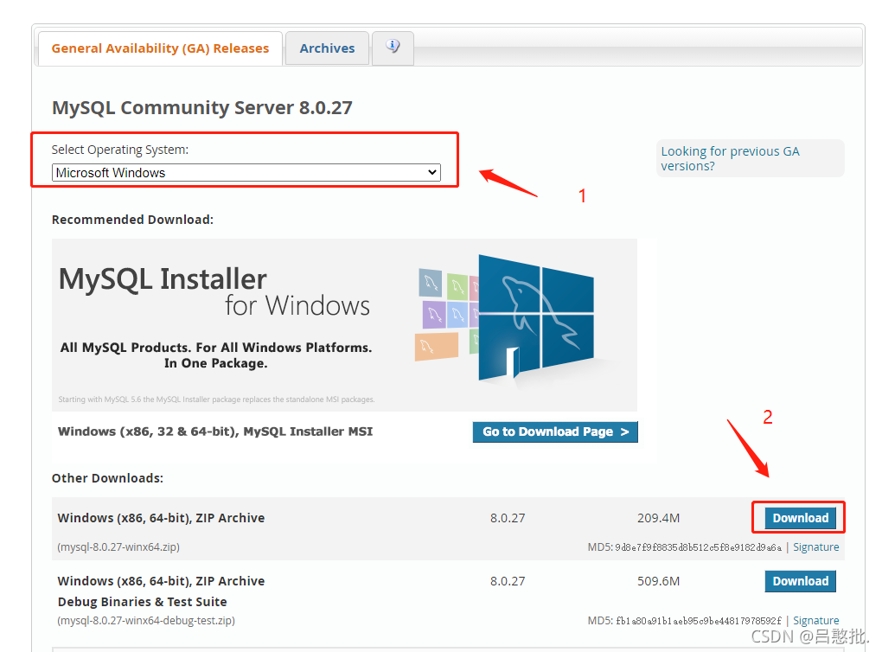Screen dimensions: 882x652
Task: Click the 509.6M size value
Action: click(x=658, y=581)
